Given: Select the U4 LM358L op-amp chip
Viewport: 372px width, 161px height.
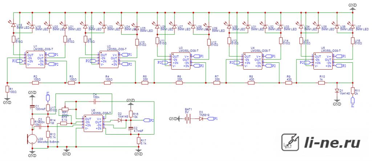Looking at the screenshot, I should (x=252, y=61).
